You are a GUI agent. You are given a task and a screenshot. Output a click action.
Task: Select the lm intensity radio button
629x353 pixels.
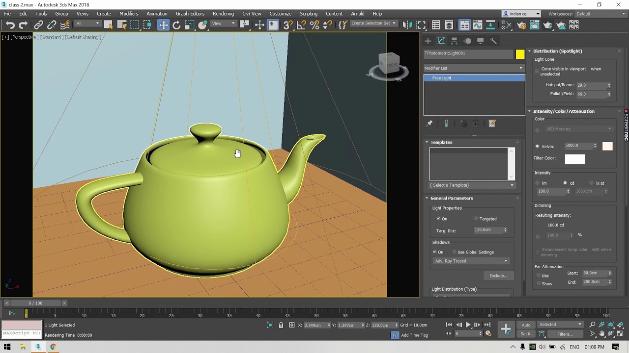pyautogui.click(x=538, y=183)
